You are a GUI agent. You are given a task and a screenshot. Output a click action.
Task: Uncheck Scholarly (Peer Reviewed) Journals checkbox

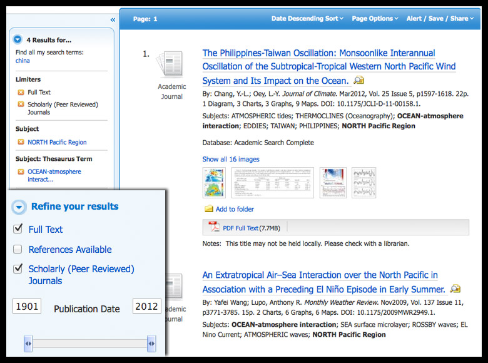coord(18,270)
